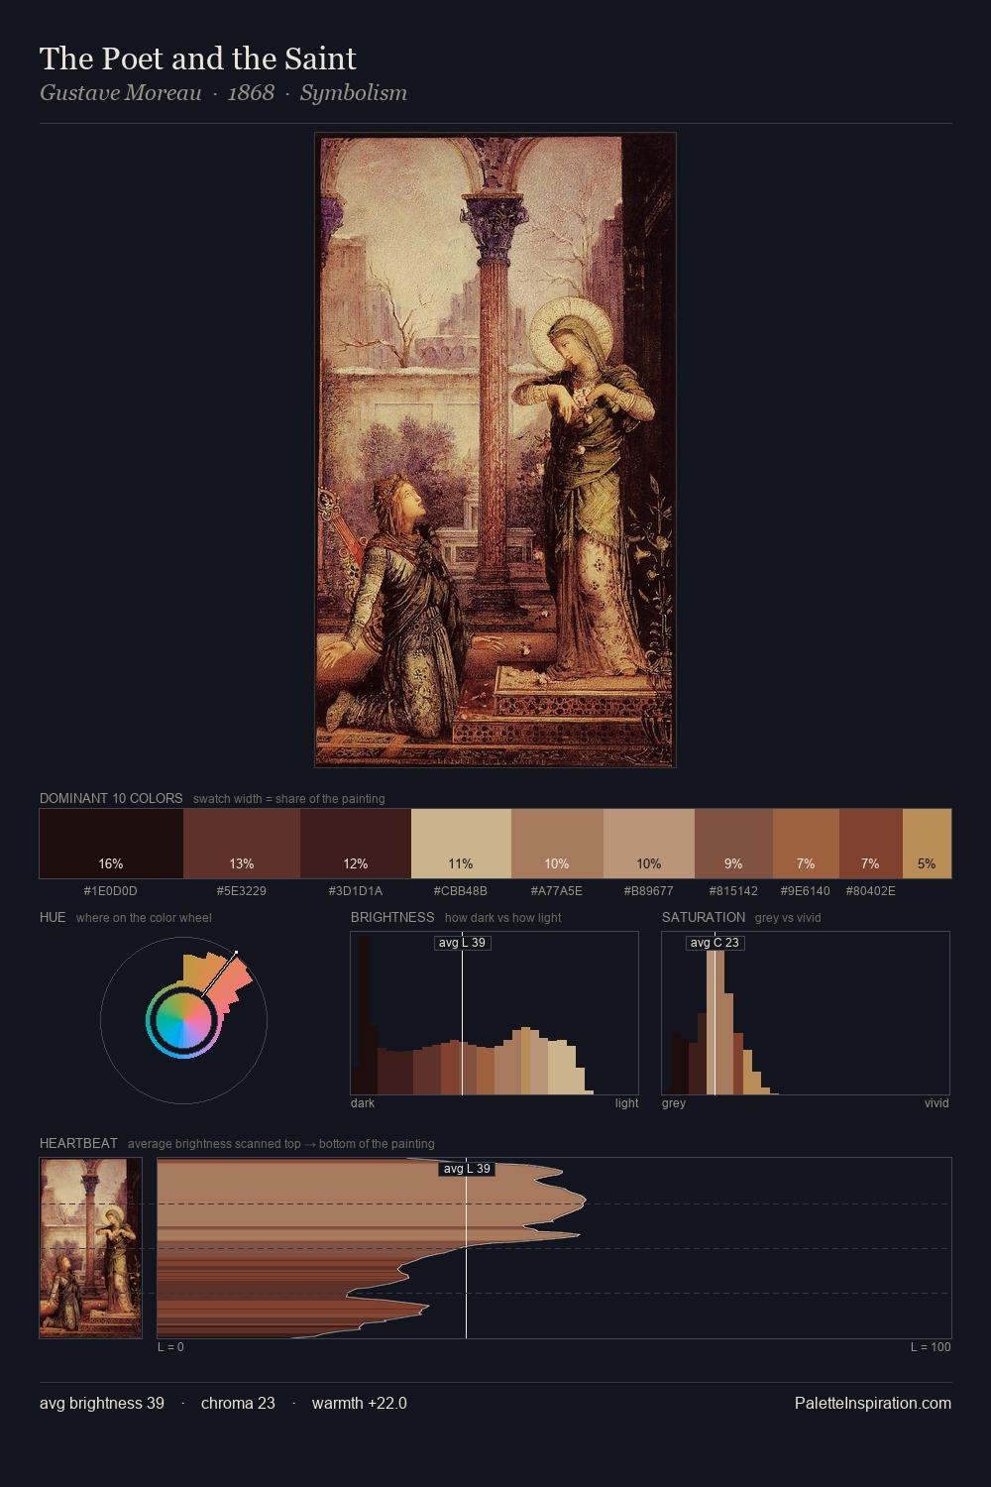Pick the #3D1D1A 12% swatch
Screen dimensions: 991x1487
(x=356, y=844)
